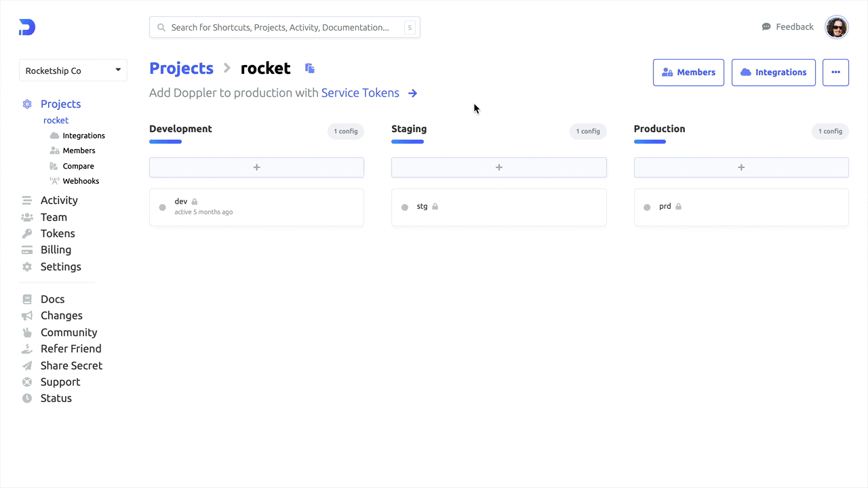The width and height of the screenshot is (868, 488).
Task: Click the Team people icon
Action: (x=27, y=217)
